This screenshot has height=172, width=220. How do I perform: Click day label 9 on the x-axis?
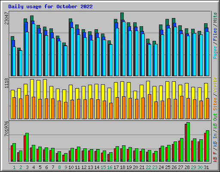(x=66, y=167)
